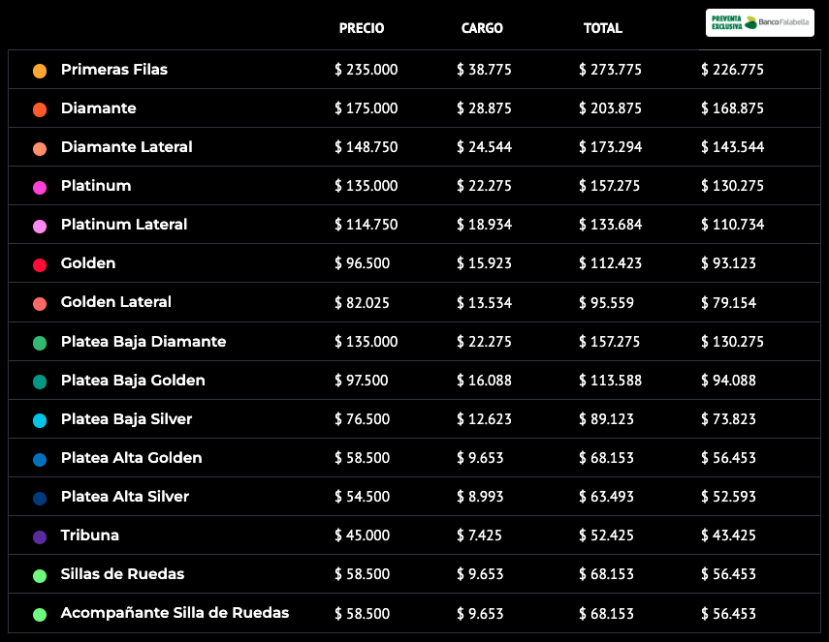Click the green dot for Sillas de Ruedas
The width and height of the screenshot is (829, 642).
coord(40,575)
